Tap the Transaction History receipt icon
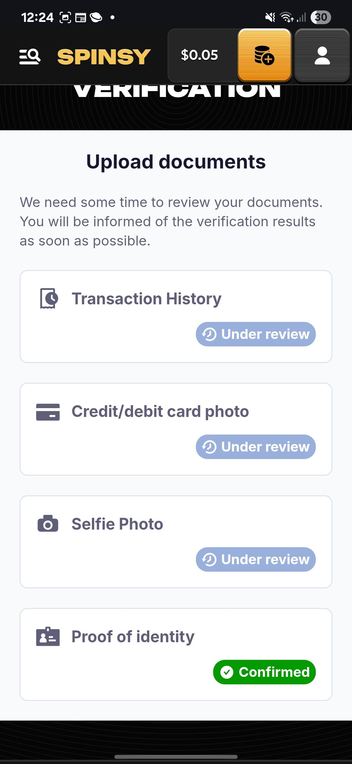The height and width of the screenshot is (764, 352). [x=49, y=298]
